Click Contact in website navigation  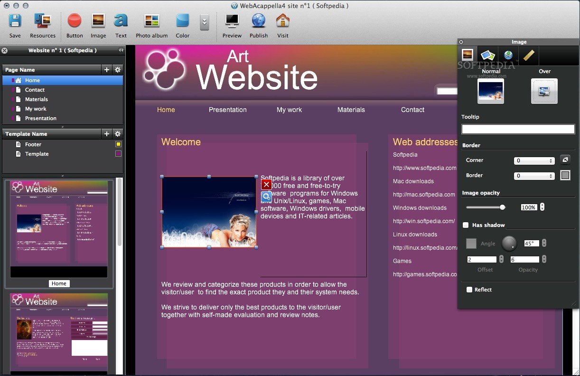[412, 110]
